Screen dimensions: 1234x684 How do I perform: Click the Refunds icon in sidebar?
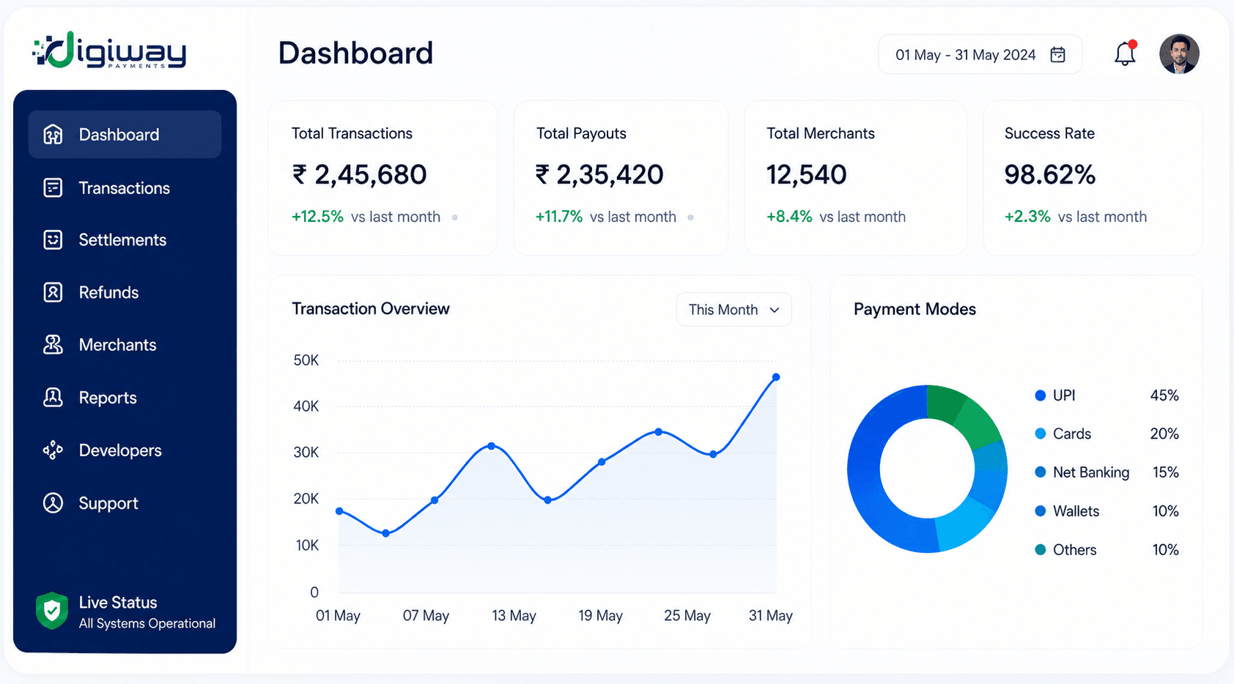point(53,292)
